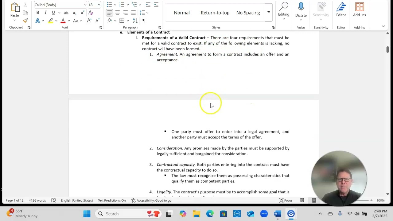This screenshot has height=221, width=393.
Task: Click the shading paint bucket color
Action: [110, 21]
